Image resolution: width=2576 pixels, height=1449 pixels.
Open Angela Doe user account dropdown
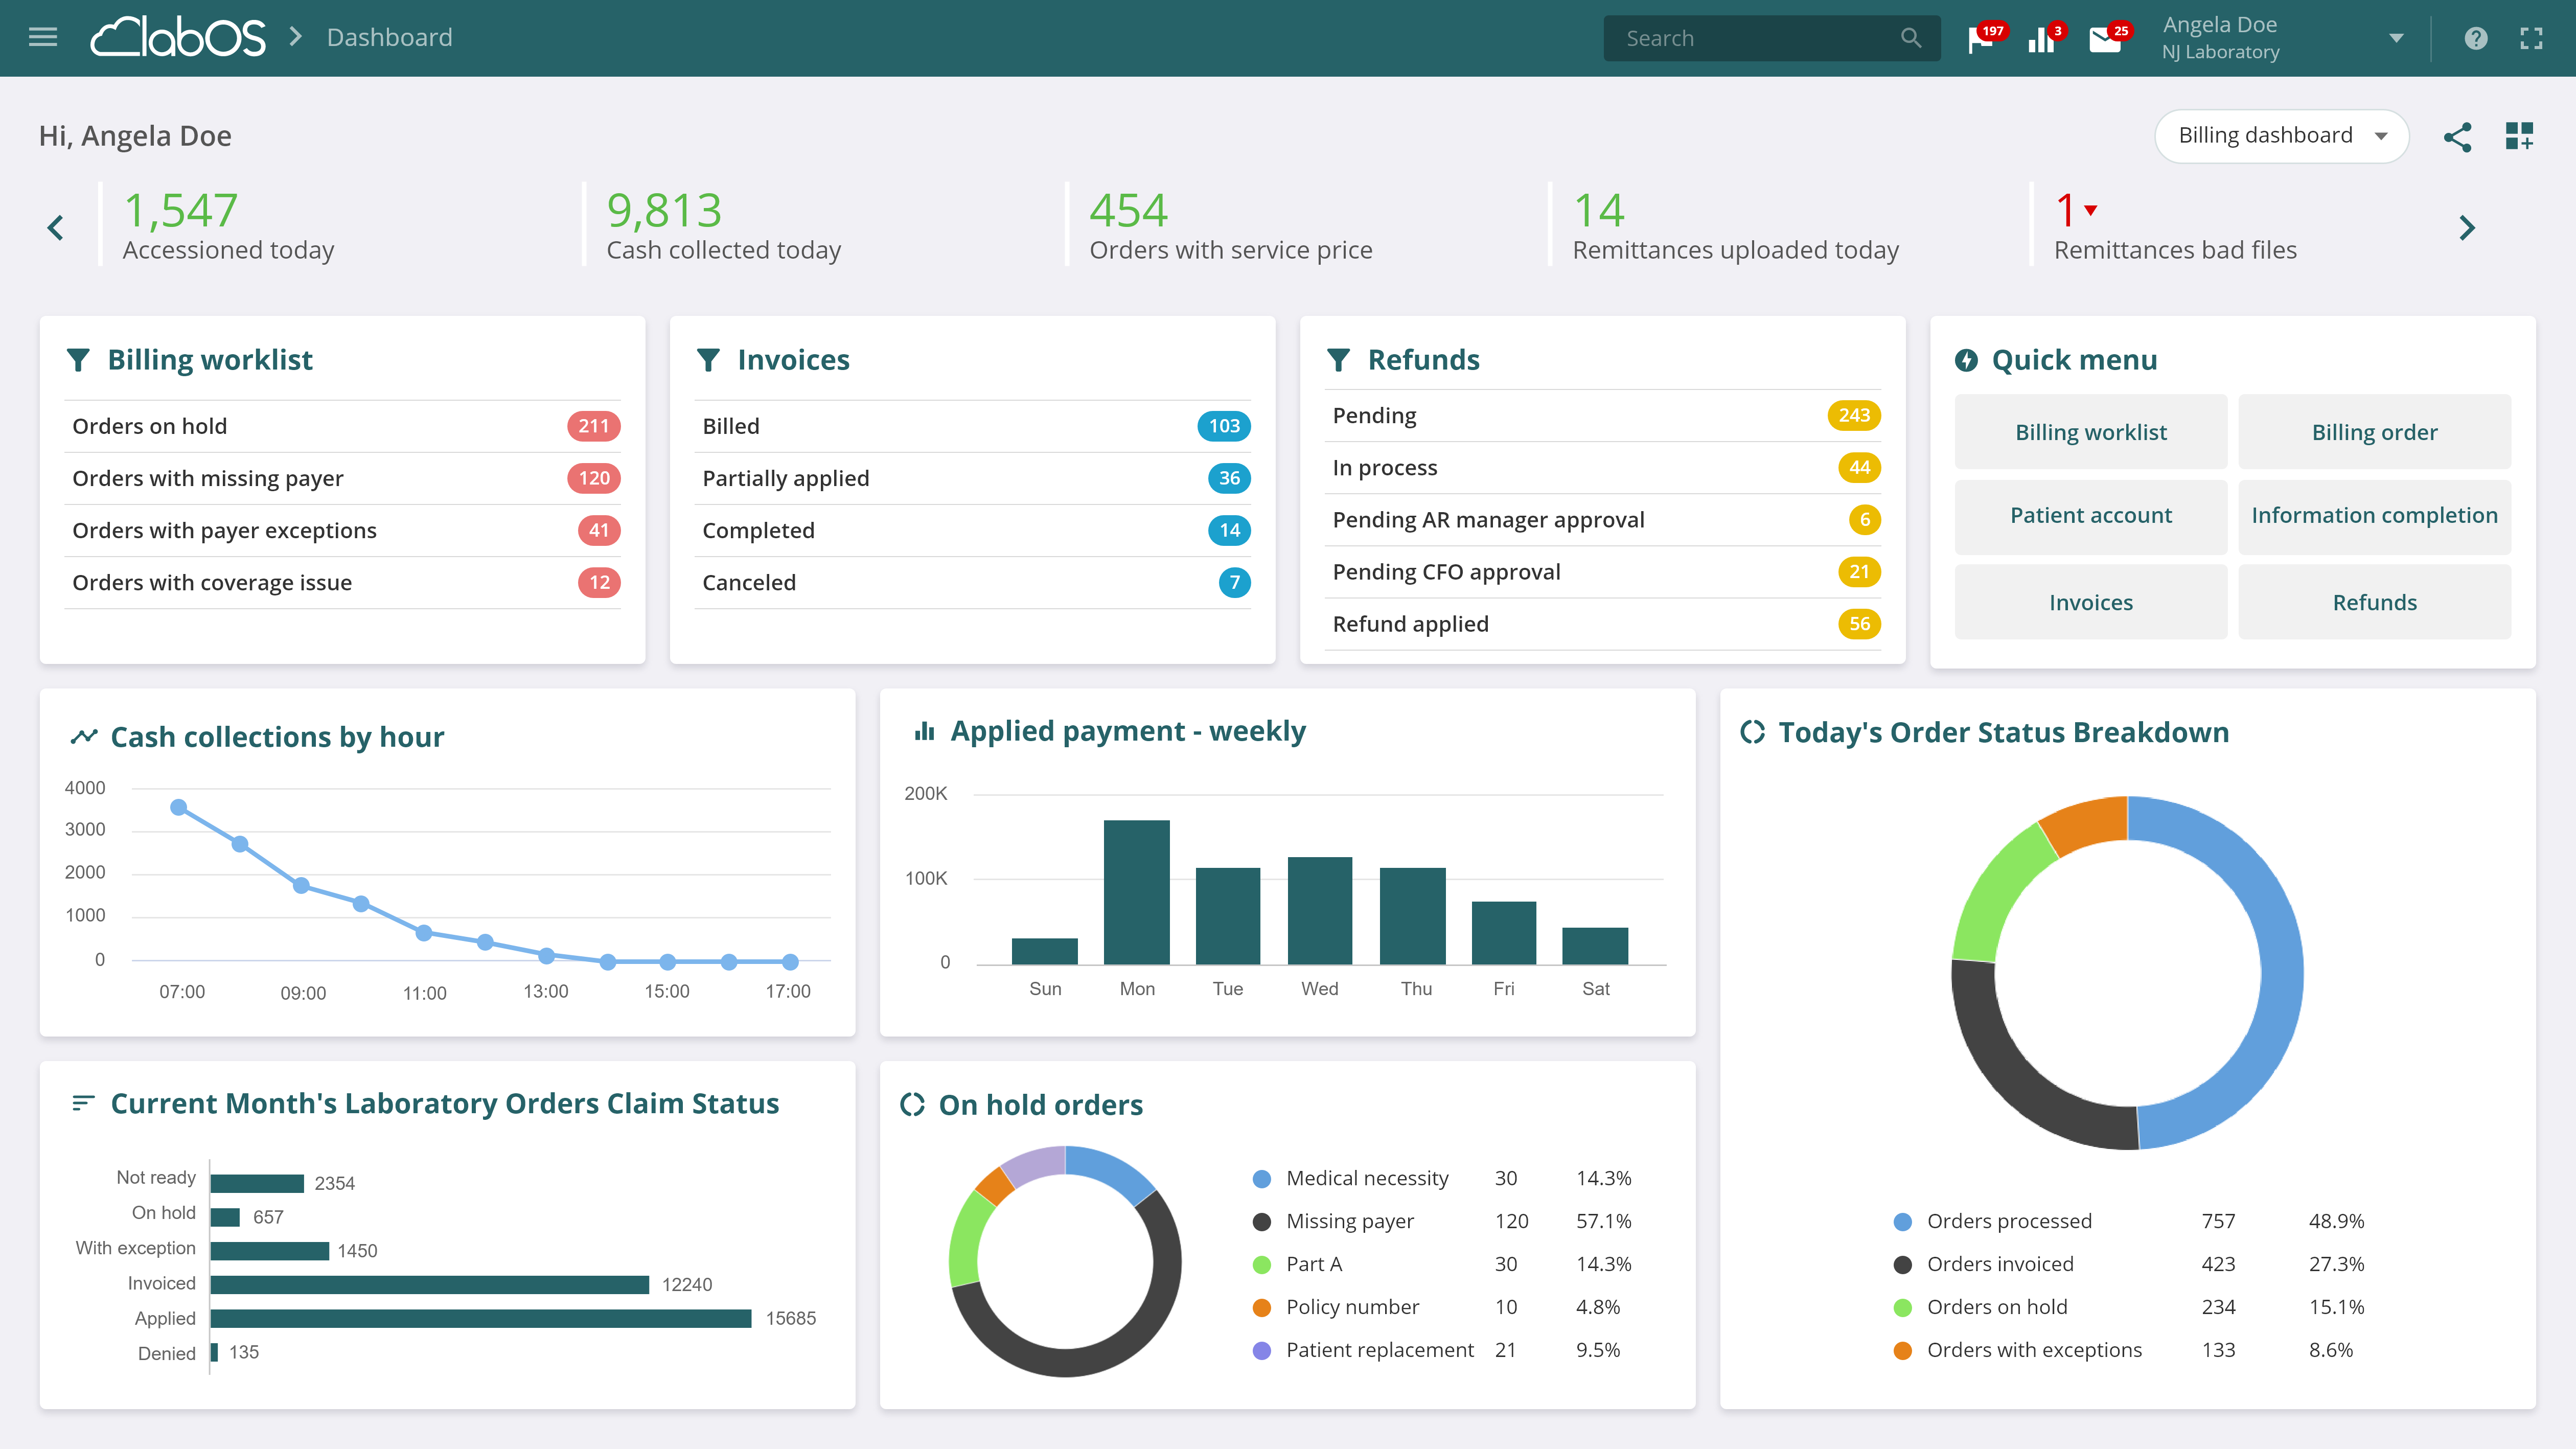(2395, 38)
